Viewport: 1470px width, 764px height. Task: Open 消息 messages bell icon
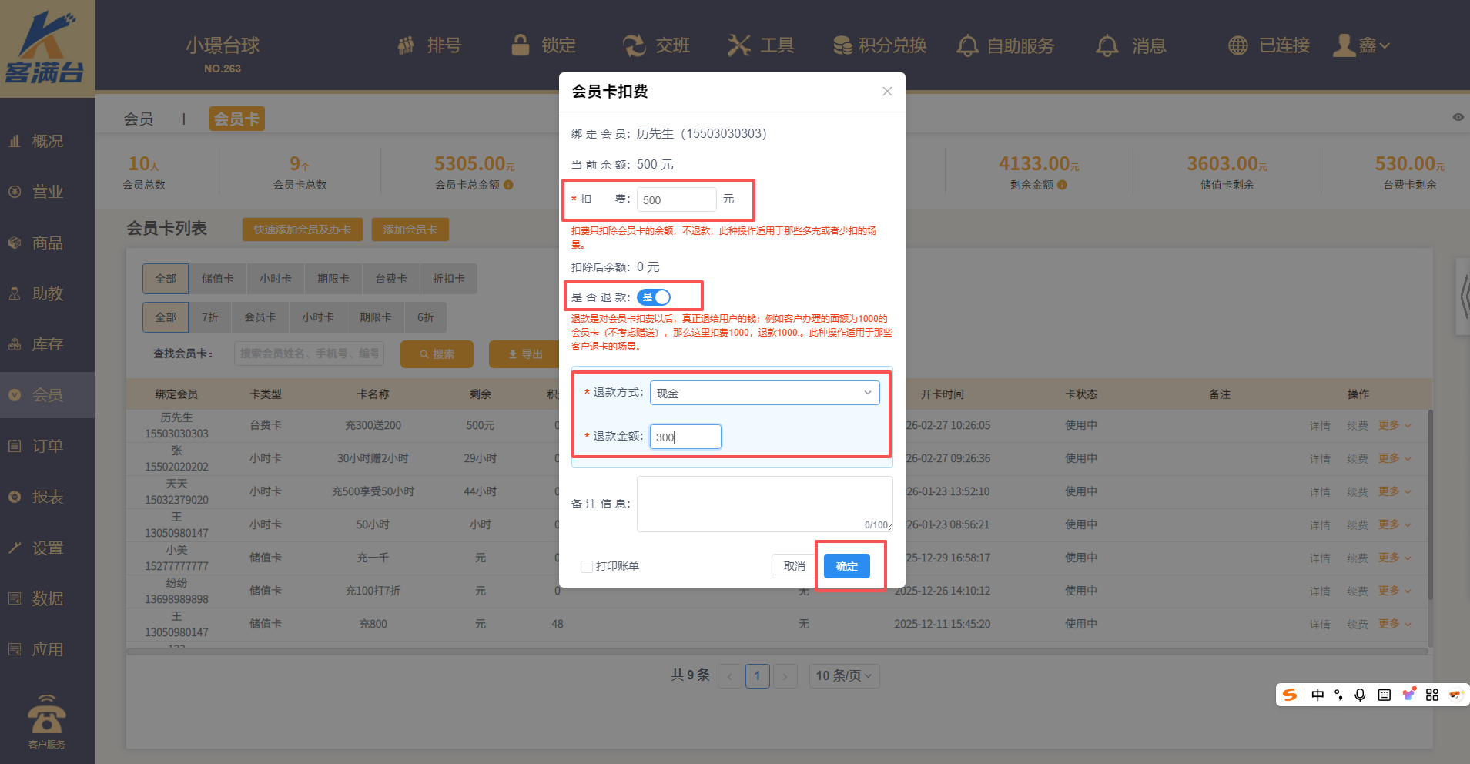tap(1107, 45)
